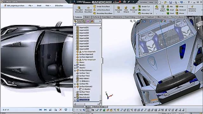Click the feature tree filter field
The width and height of the screenshot is (203, 114).
88,25
